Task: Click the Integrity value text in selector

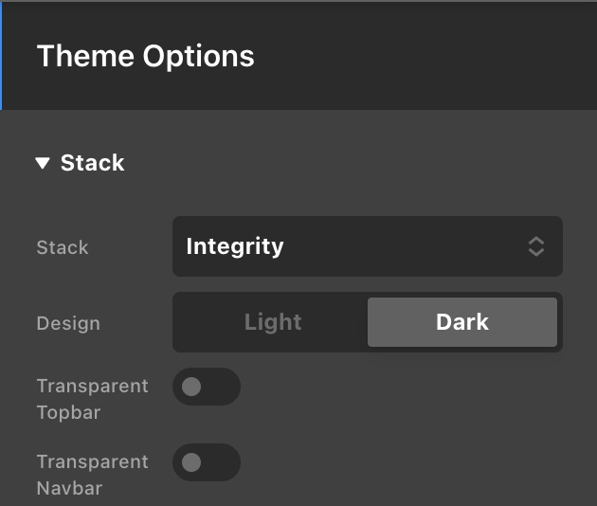Action: click(x=235, y=246)
